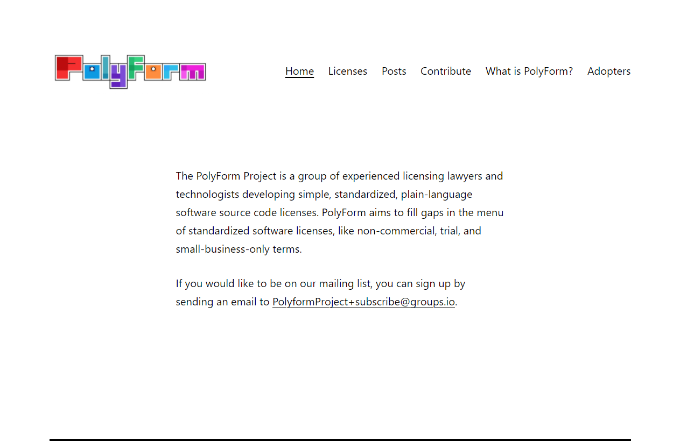The height and width of the screenshot is (443, 680).
Task: Open the Licenses navigation item
Action: click(347, 71)
